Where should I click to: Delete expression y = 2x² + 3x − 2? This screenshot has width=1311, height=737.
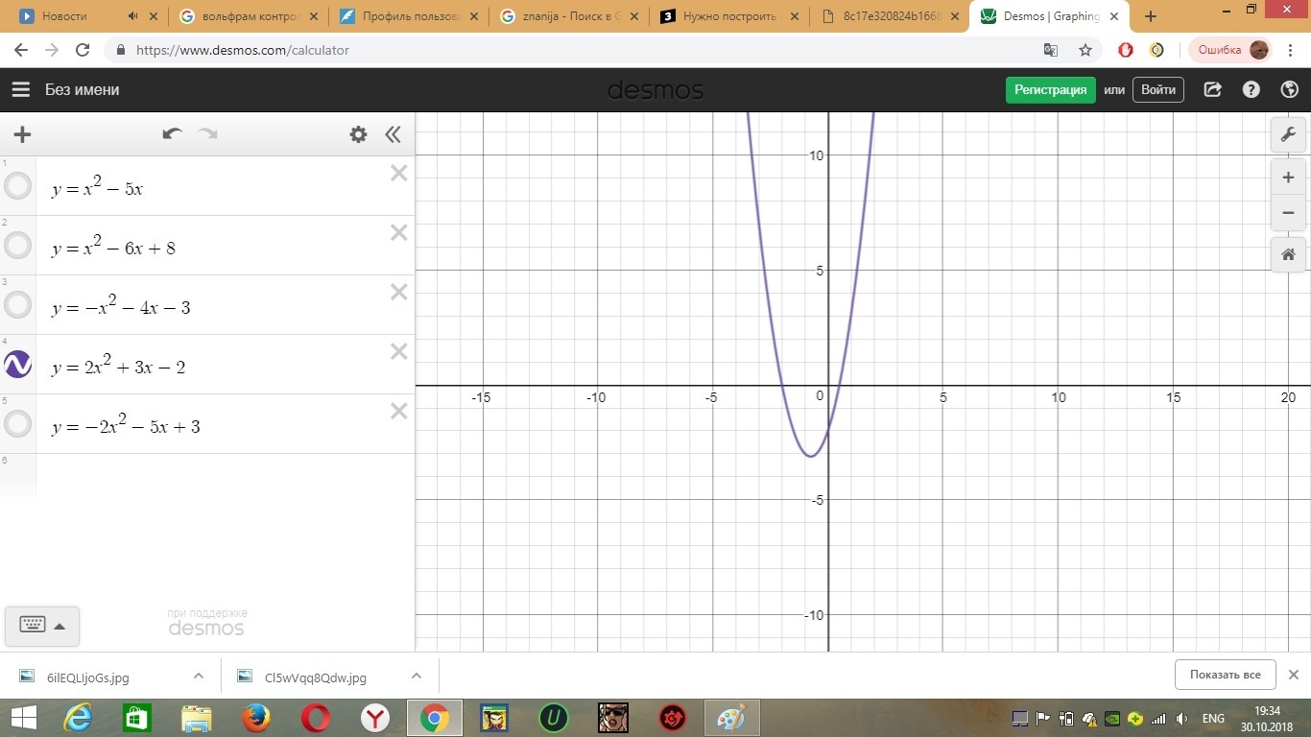399,351
